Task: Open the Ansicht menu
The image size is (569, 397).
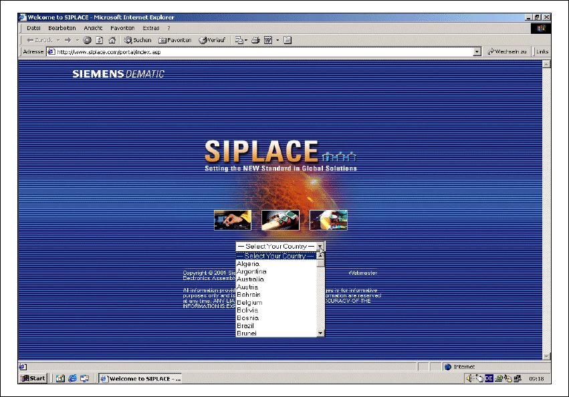Action: point(93,28)
